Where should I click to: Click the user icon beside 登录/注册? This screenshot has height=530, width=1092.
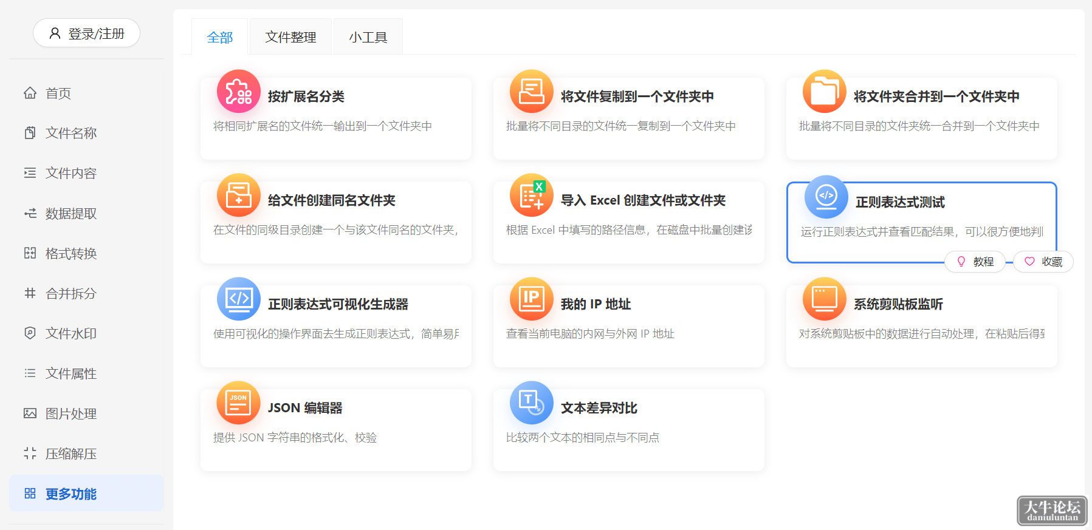(55, 33)
